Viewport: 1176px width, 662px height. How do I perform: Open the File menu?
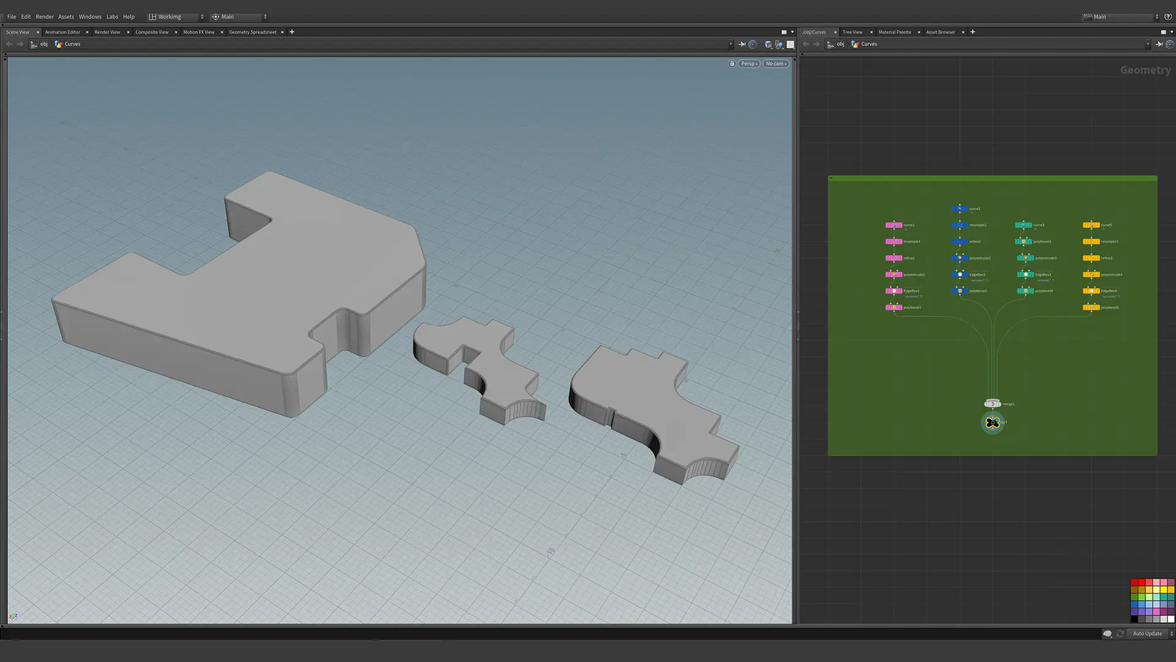(12, 17)
